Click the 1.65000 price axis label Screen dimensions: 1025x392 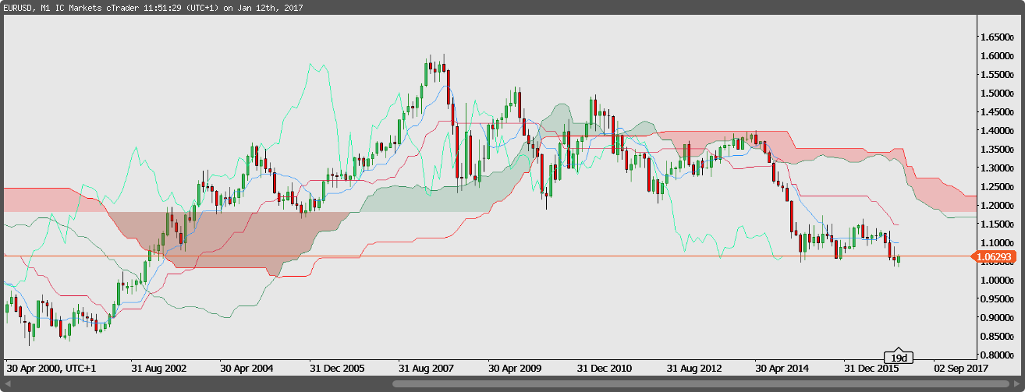[x=998, y=37]
